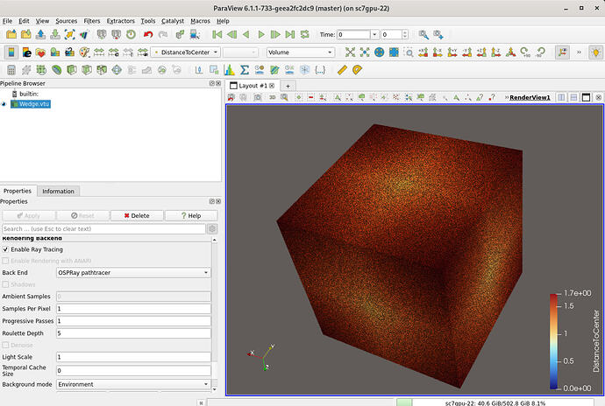Set view direction to +X icon

(x=423, y=52)
